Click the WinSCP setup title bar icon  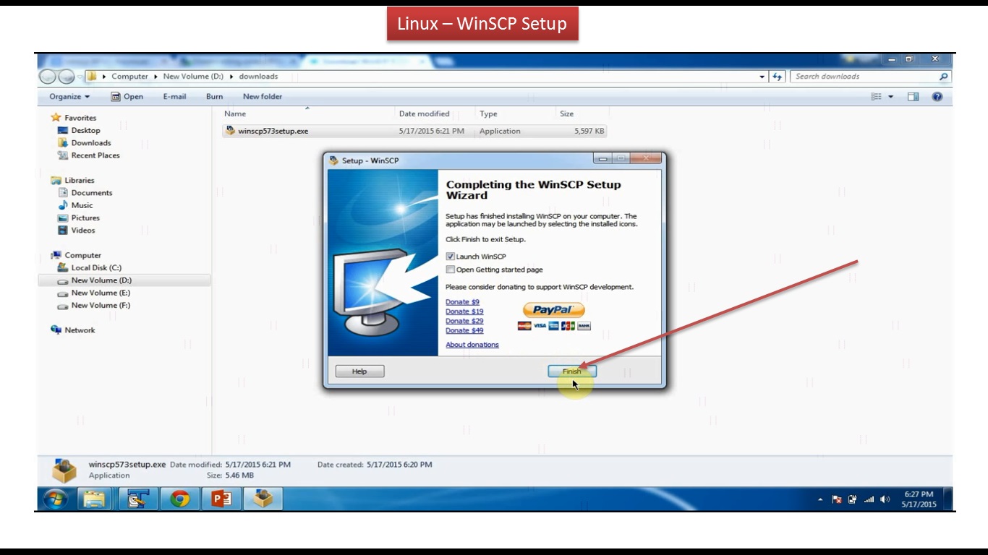tap(333, 160)
